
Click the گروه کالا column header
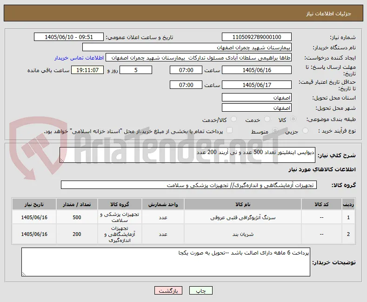click(x=120, y=204)
